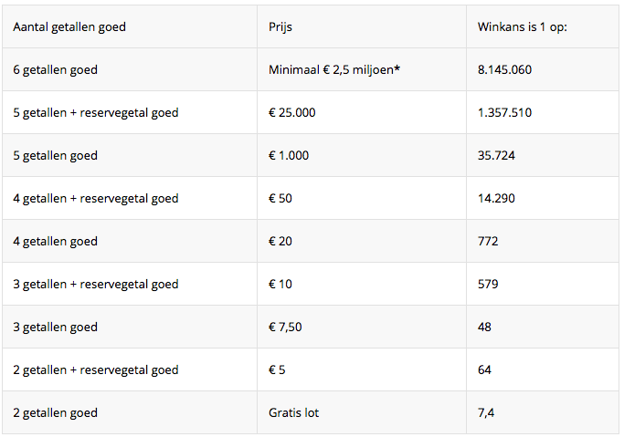Select the € 1.000 prize cell

(290, 155)
